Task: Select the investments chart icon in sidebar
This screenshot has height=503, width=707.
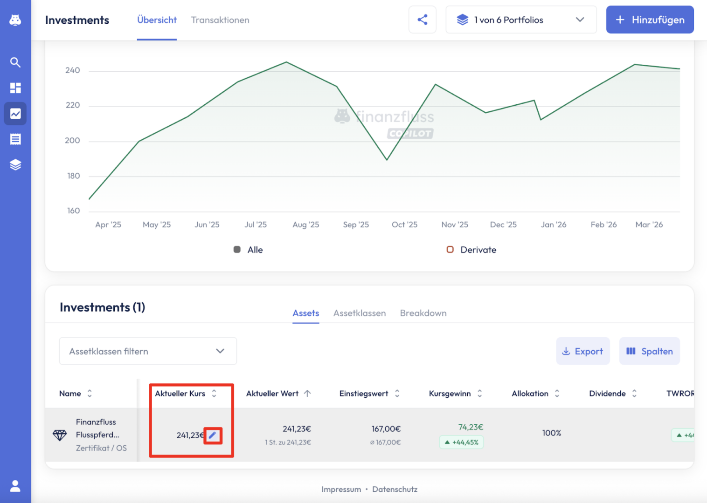Action: coord(15,114)
